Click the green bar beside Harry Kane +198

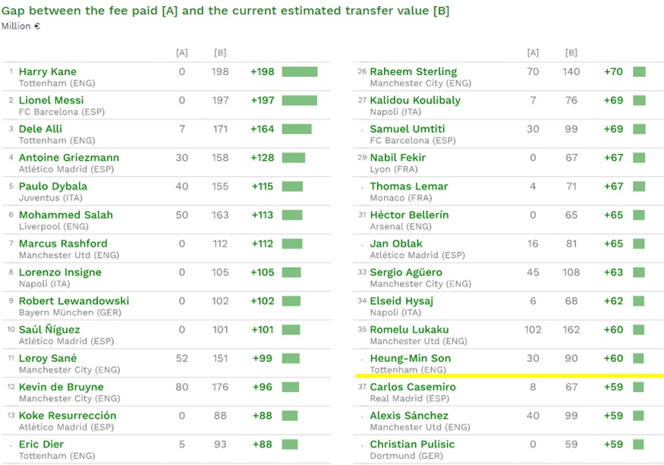pos(300,71)
